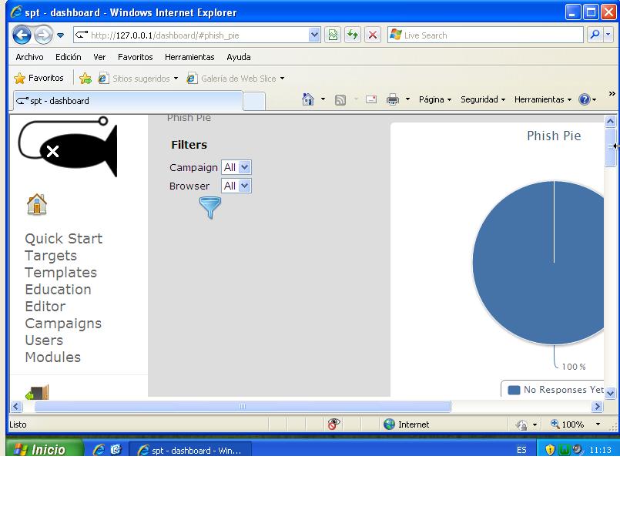Screen dimensions: 620x510
Task: Click the logout door icon in sidebar
Action: (37, 393)
